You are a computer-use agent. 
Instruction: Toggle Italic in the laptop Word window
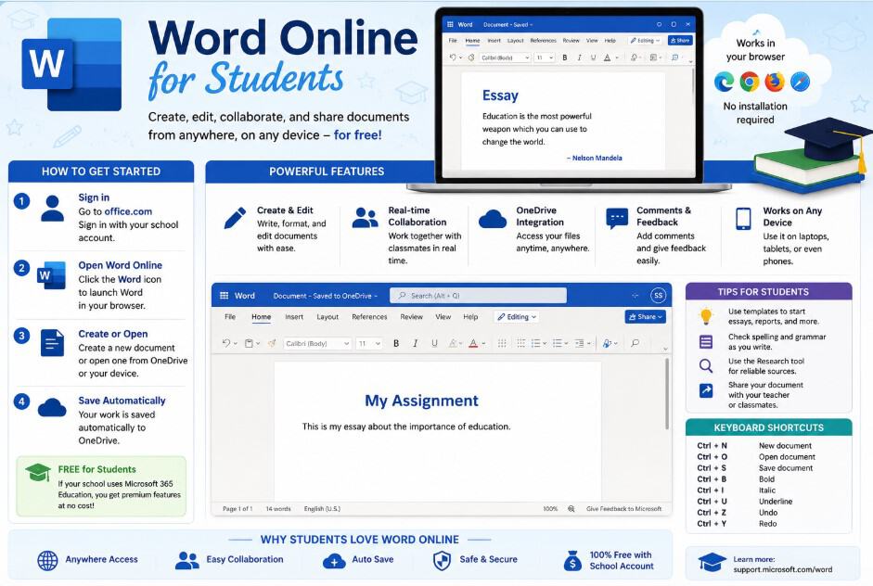tap(579, 57)
